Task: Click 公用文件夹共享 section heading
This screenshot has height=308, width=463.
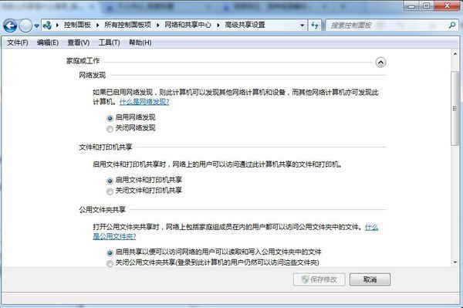Action: point(102,210)
